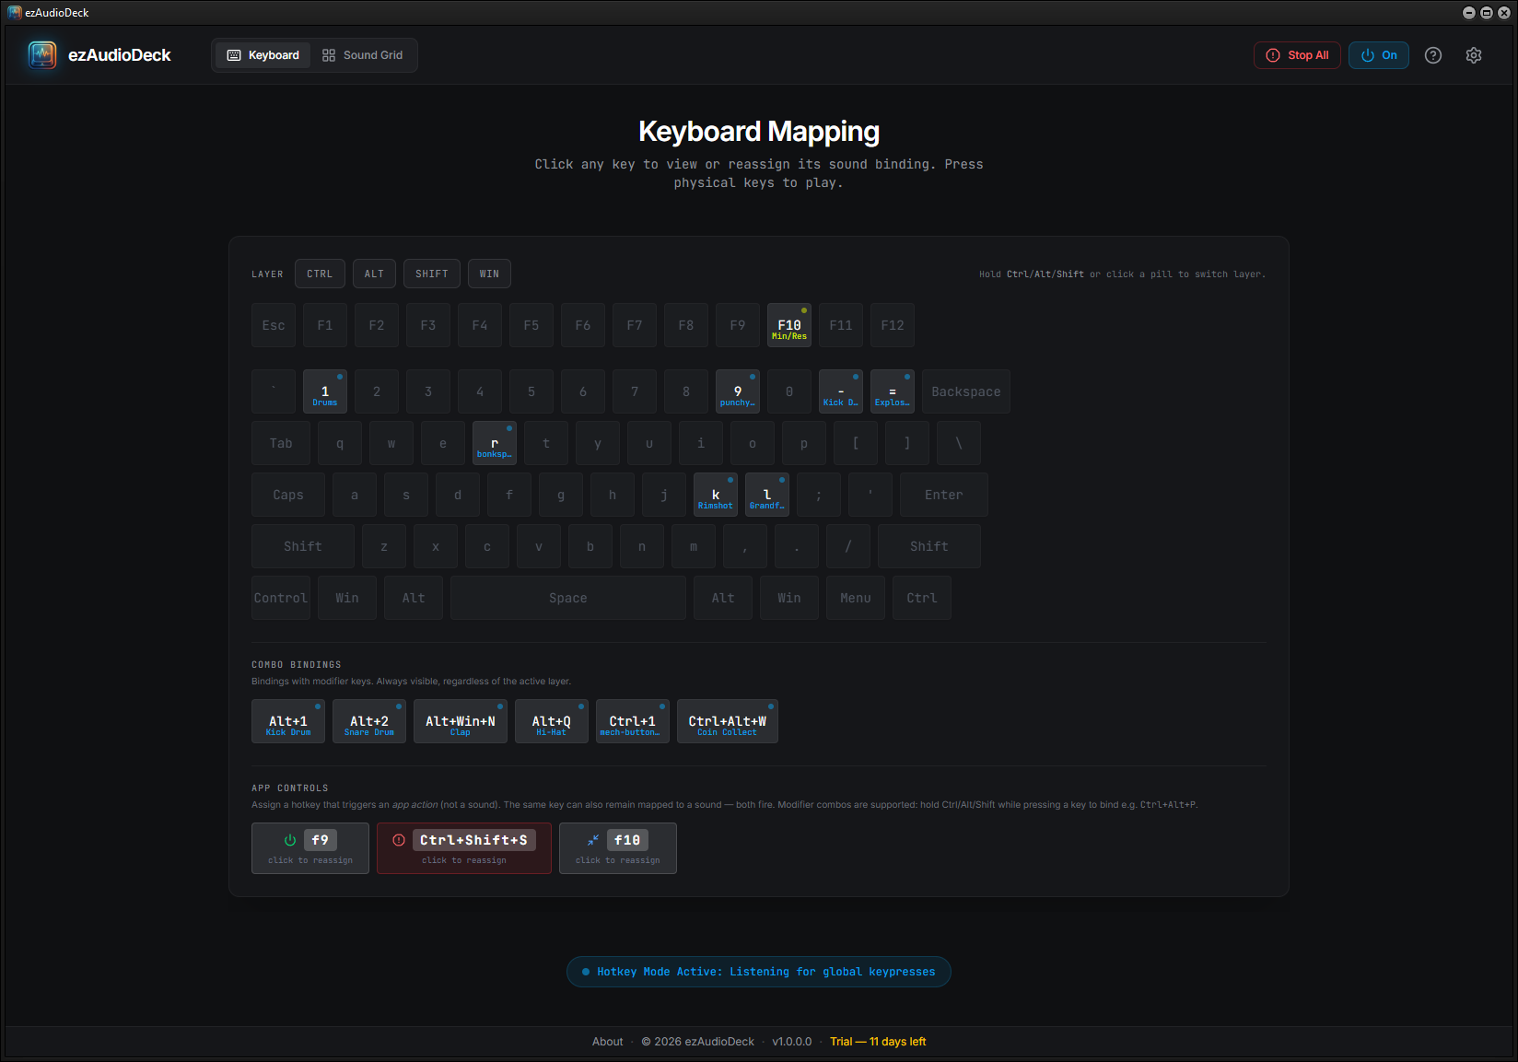Click the Sound Grid tab icon
The height and width of the screenshot is (1062, 1518).
[329, 55]
